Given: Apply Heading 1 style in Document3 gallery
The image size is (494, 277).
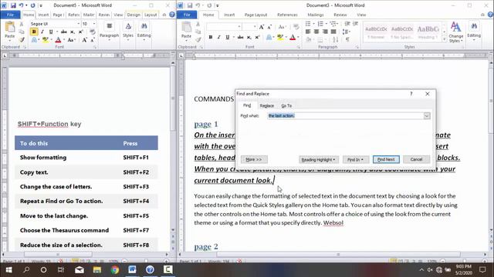Looking at the screenshot, I should 428,32.
